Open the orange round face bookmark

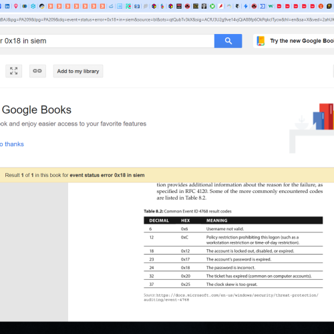[321, 6]
